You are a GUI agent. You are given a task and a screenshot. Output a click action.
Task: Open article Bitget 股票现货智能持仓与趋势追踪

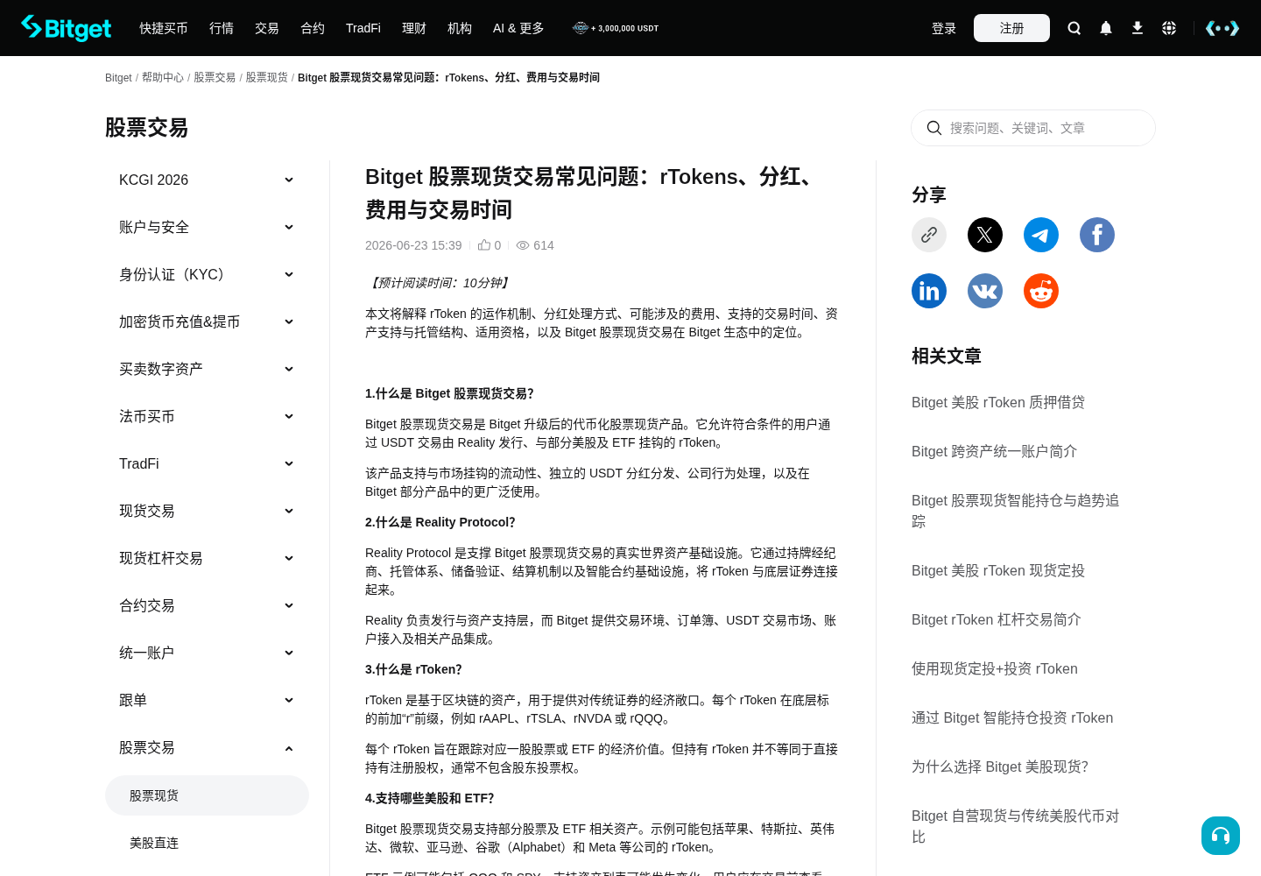click(x=1016, y=511)
